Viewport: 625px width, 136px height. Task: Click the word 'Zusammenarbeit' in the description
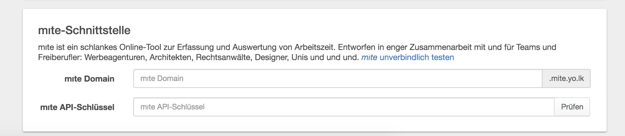pyautogui.click(x=441, y=47)
